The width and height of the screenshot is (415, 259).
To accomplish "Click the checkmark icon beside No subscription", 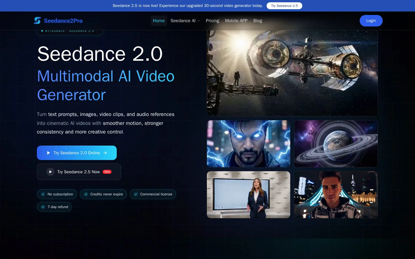I will click(43, 194).
